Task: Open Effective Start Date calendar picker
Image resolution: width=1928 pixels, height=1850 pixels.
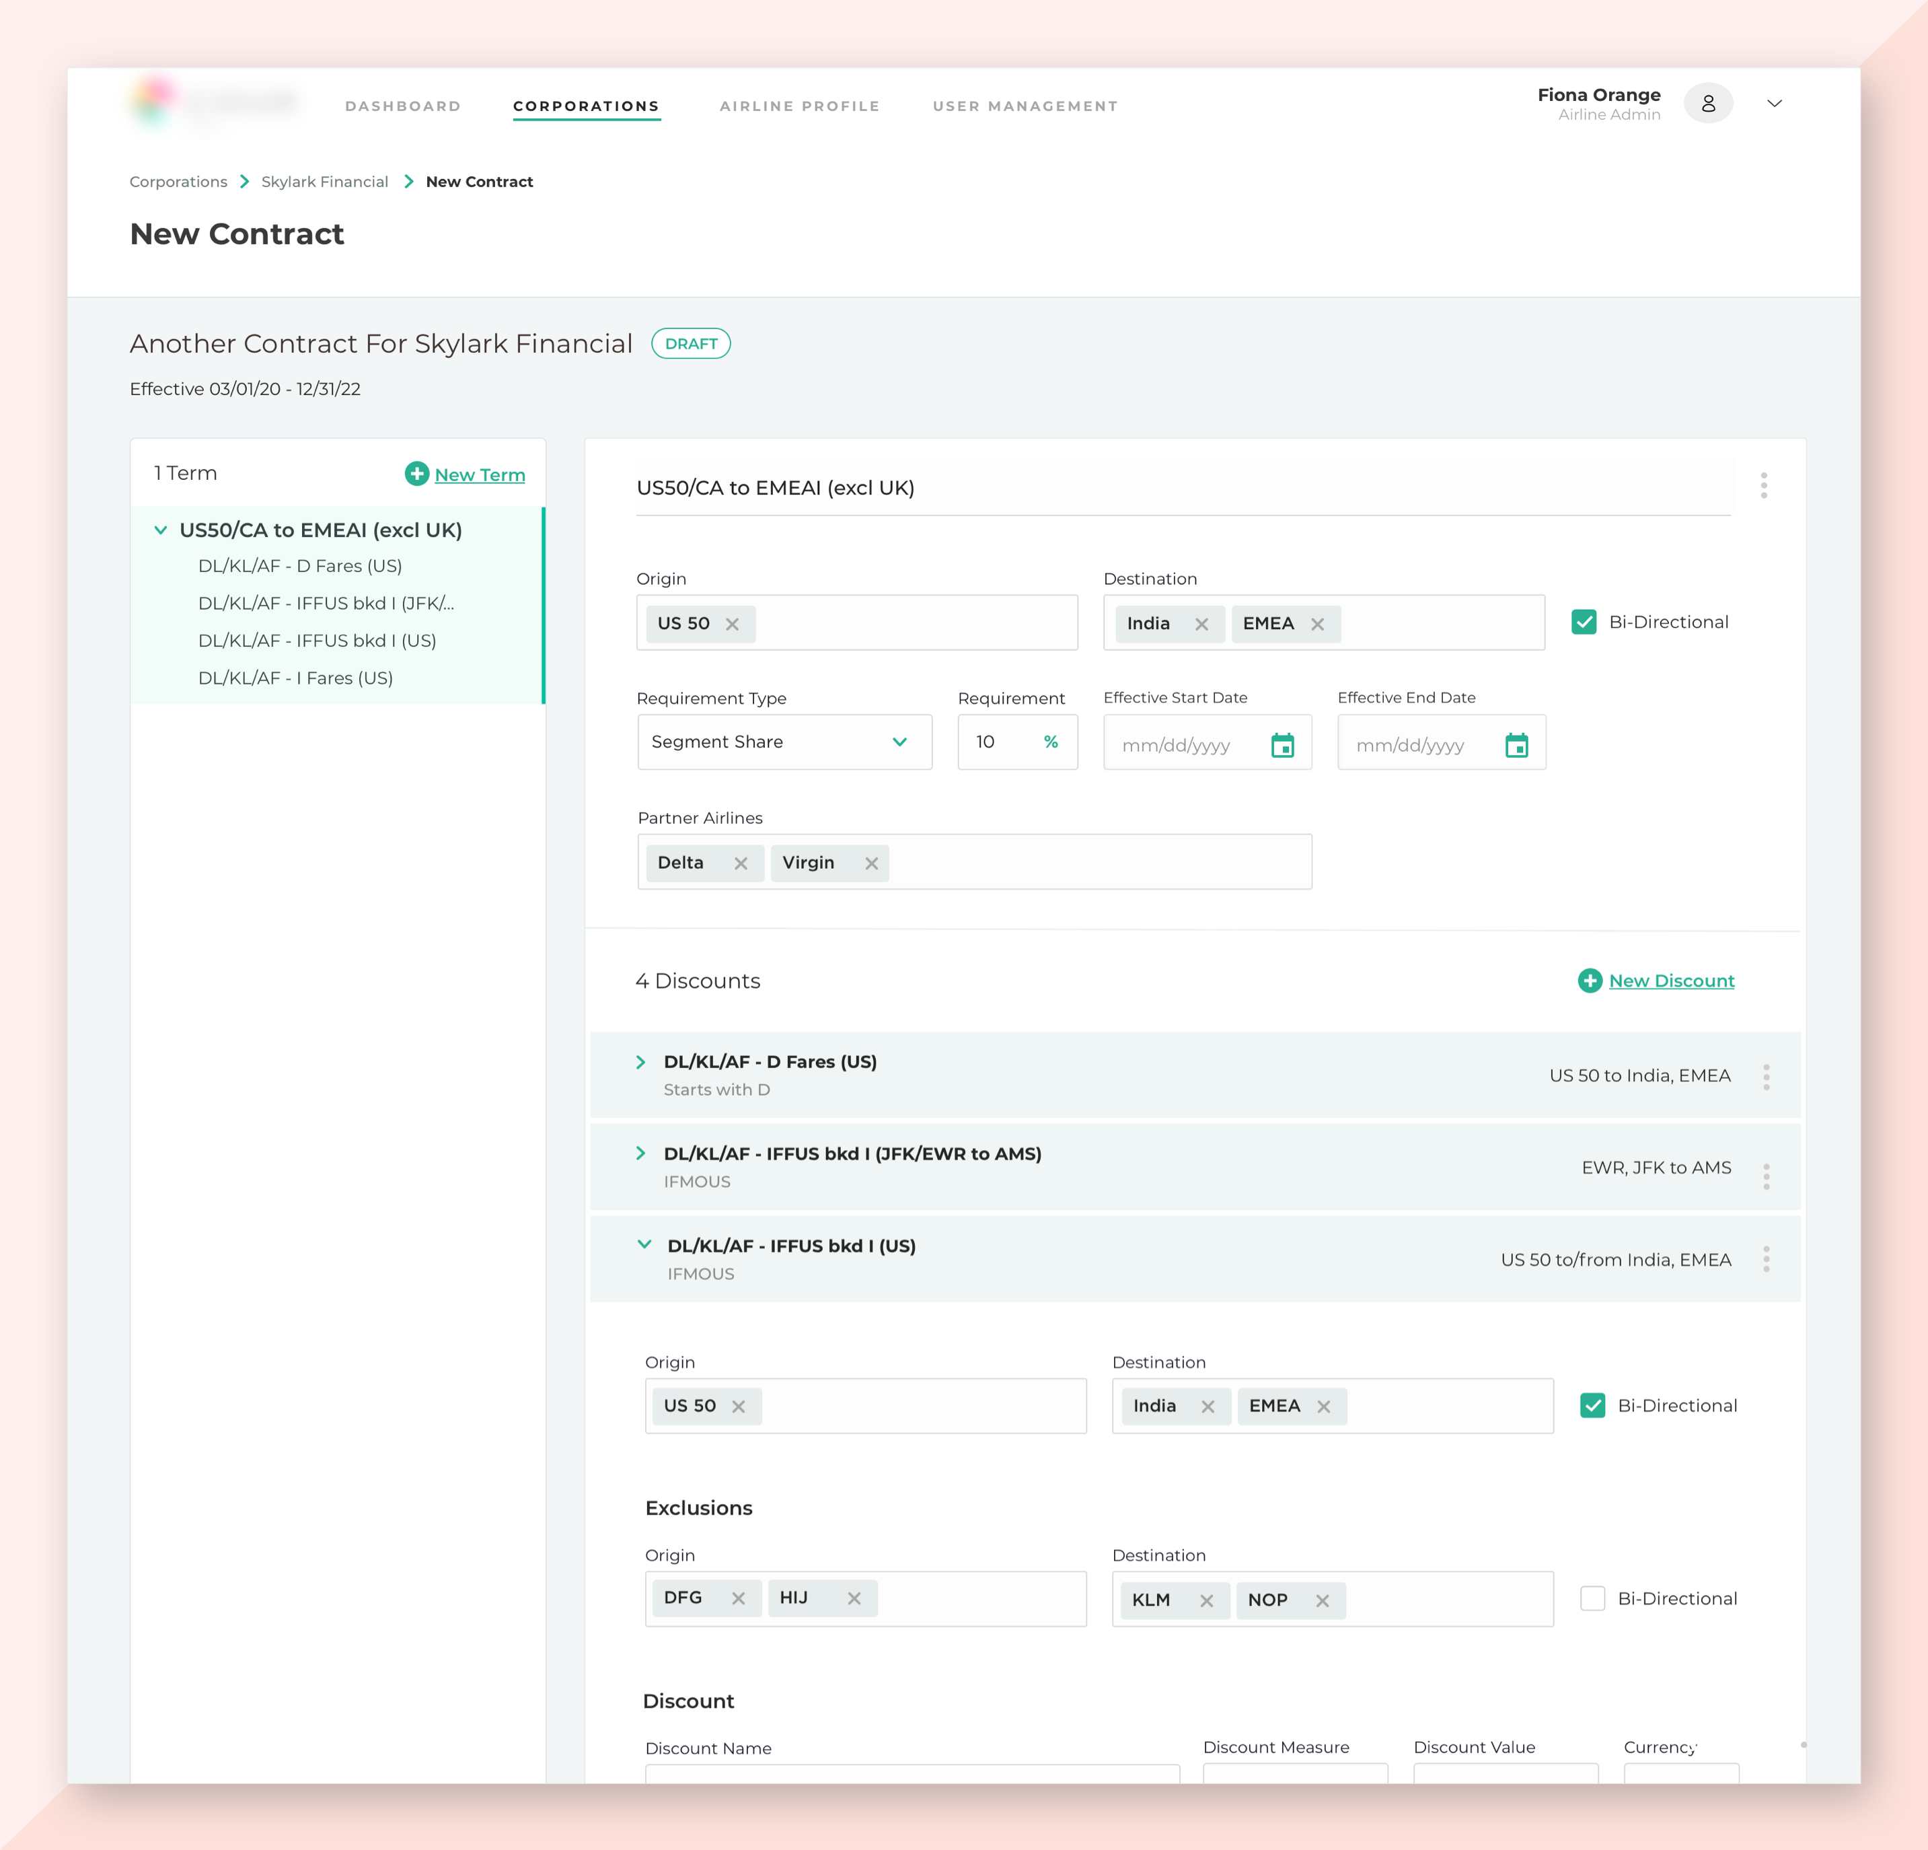Action: tap(1282, 745)
